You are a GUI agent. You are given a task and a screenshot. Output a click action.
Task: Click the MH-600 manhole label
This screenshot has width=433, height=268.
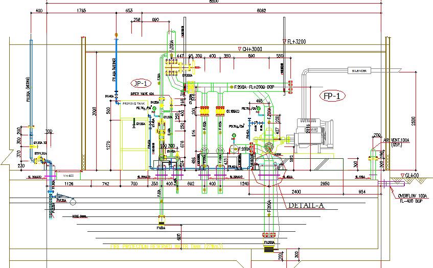pos(68,176)
